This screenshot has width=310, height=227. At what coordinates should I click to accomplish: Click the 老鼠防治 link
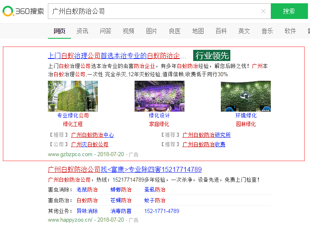(x=87, y=190)
